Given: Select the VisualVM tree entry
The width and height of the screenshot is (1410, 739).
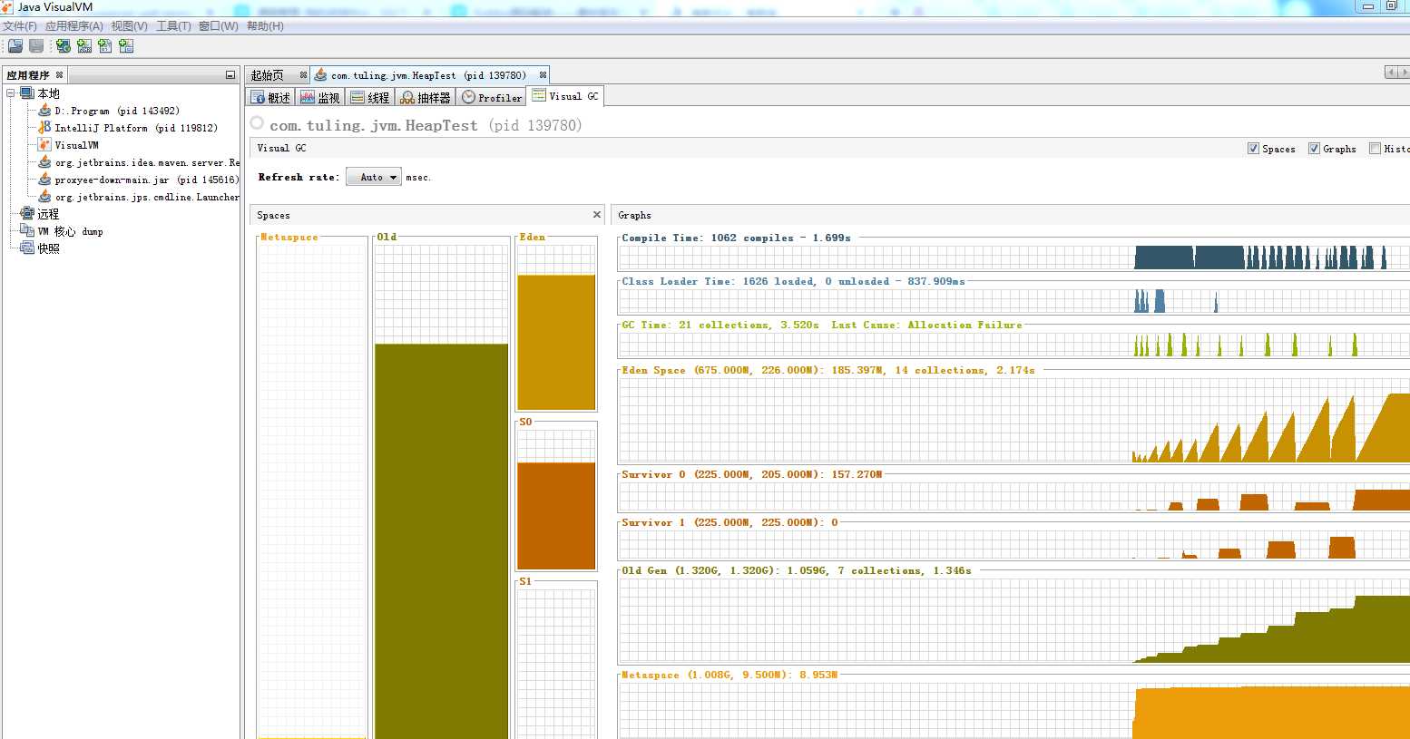Looking at the screenshot, I should (x=76, y=145).
